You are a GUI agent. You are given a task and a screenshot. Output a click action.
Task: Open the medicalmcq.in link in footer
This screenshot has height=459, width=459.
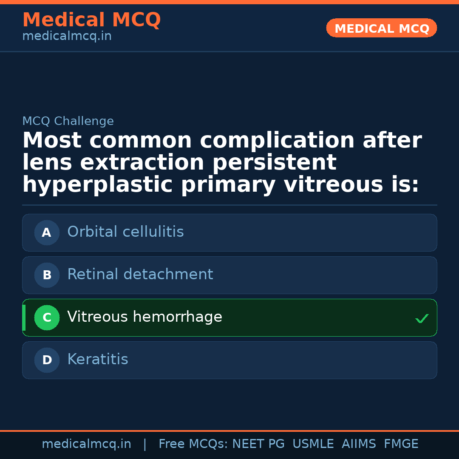(x=86, y=444)
